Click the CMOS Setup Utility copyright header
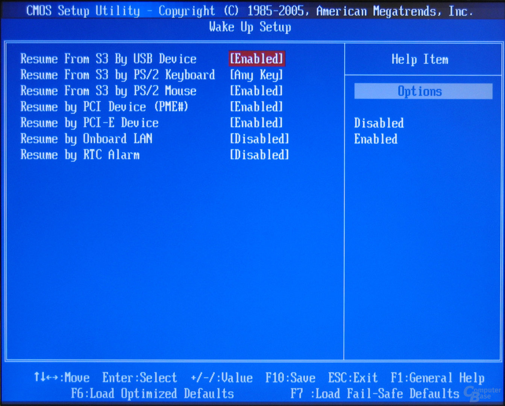This screenshot has height=406, width=505. coord(249,11)
